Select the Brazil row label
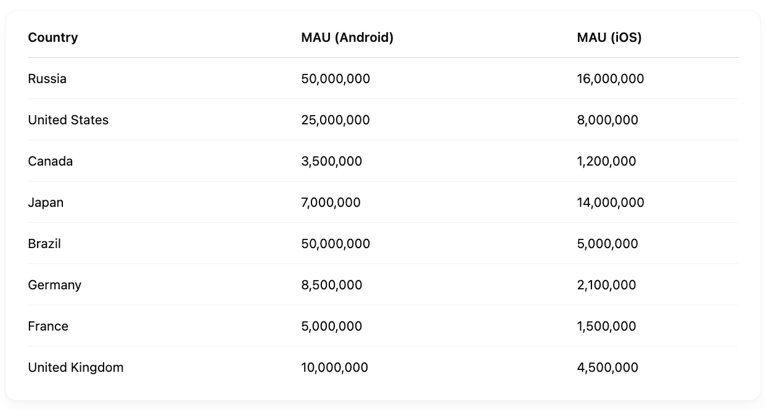This screenshot has height=410, width=766. tap(44, 244)
